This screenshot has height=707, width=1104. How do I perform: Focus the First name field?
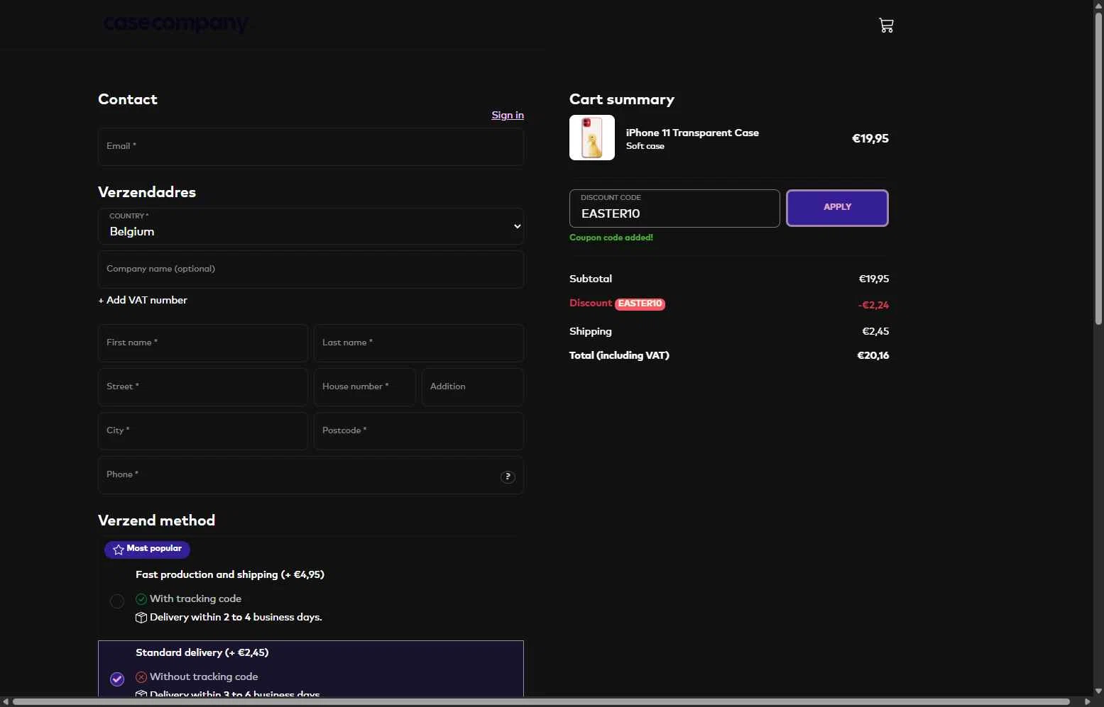(203, 343)
